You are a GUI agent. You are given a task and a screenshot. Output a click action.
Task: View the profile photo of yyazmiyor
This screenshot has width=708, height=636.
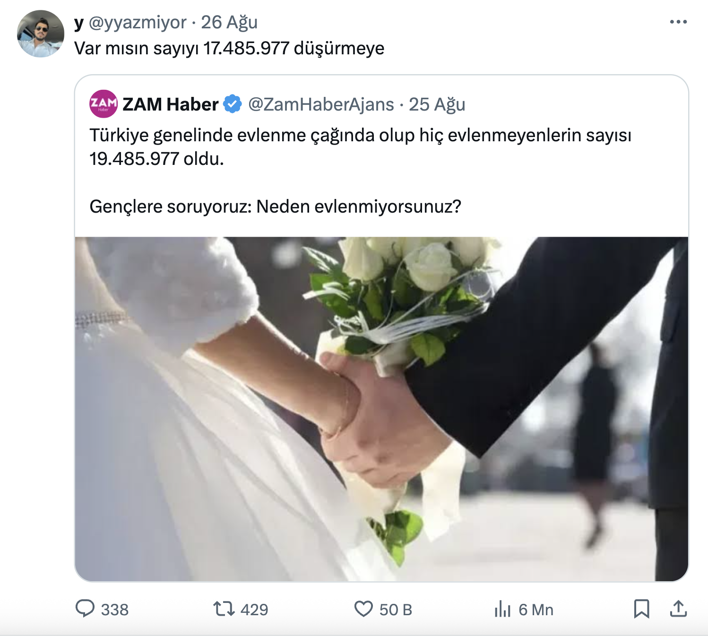[41, 34]
